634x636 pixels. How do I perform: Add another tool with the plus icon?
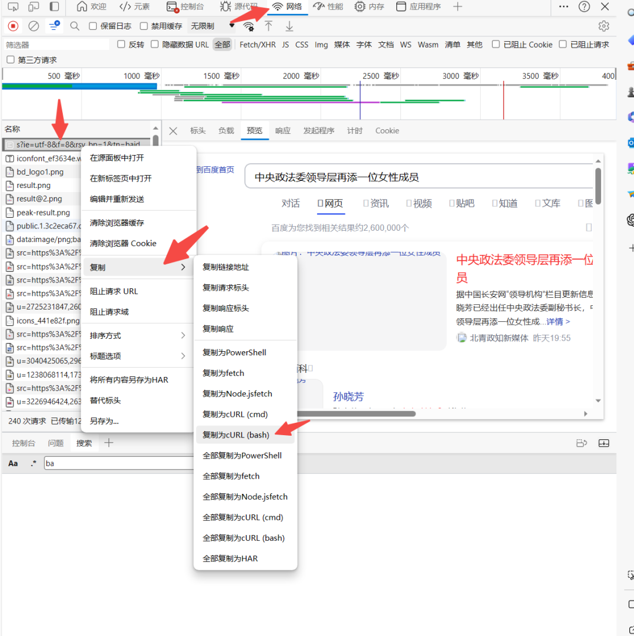coord(458,6)
